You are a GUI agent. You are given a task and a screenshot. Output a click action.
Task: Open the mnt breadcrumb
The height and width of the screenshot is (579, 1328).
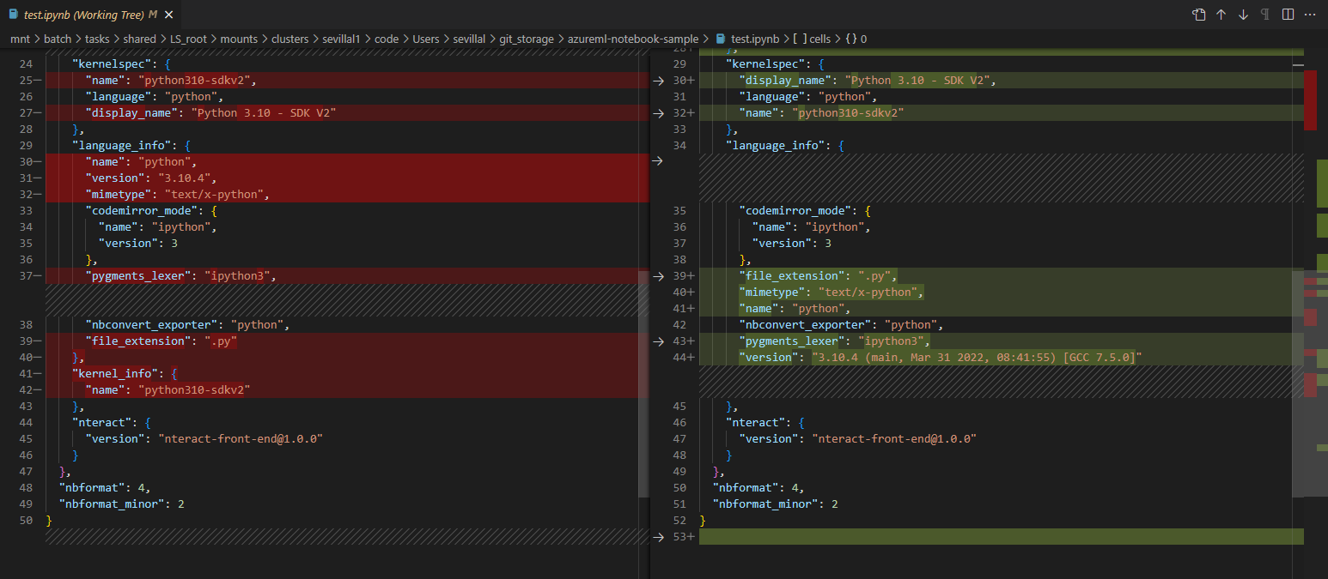click(x=20, y=39)
